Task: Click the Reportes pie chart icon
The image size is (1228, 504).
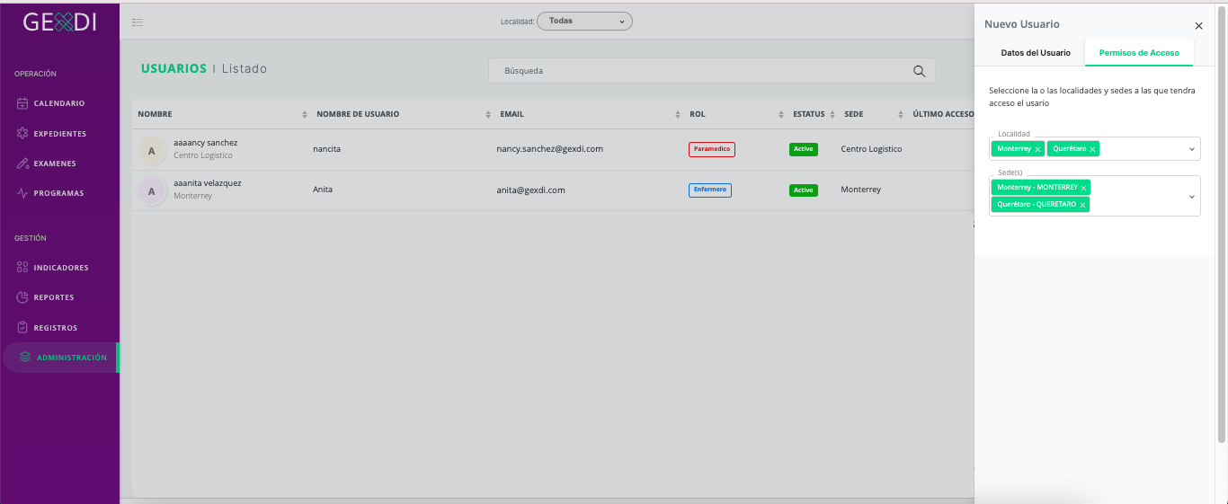Action: (22, 297)
